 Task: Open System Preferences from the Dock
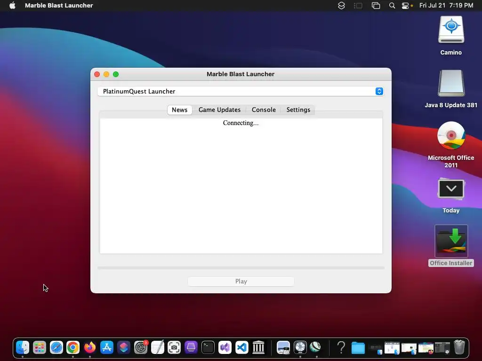[x=140, y=347]
